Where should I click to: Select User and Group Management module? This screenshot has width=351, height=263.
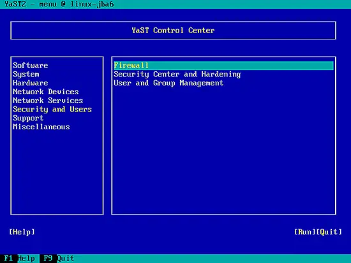pyautogui.click(x=168, y=83)
